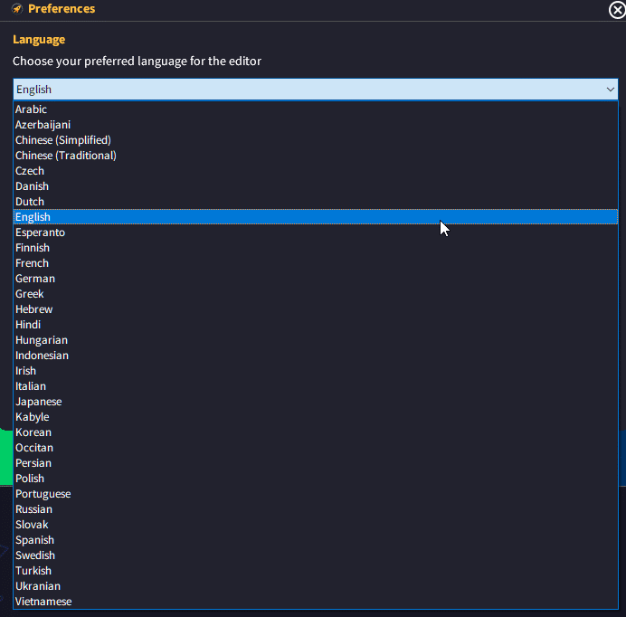
Task: Choose Azerbaijani language option
Action: pos(316,125)
